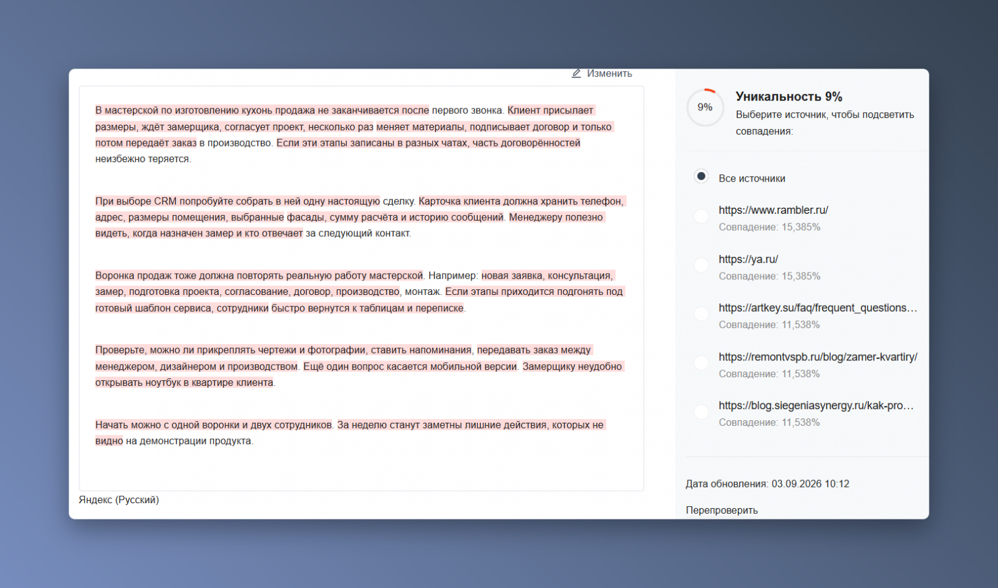This screenshot has height=588, width=998.
Task: Open the https://www.rambler.ru/ link
Action: pyautogui.click(x=773, y=210)
